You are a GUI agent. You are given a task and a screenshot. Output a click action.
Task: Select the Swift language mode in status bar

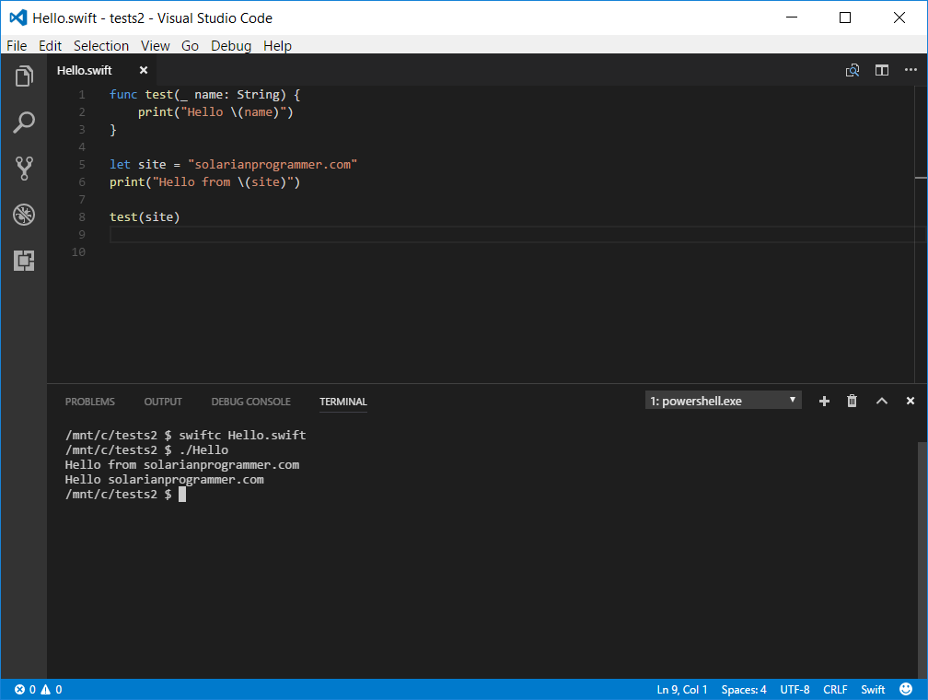point(873,689)
